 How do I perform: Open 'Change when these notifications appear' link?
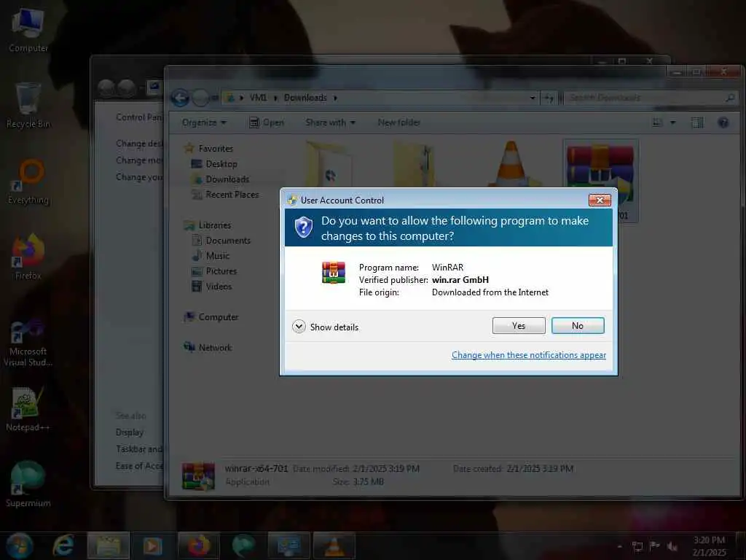[x=529, y=355]
